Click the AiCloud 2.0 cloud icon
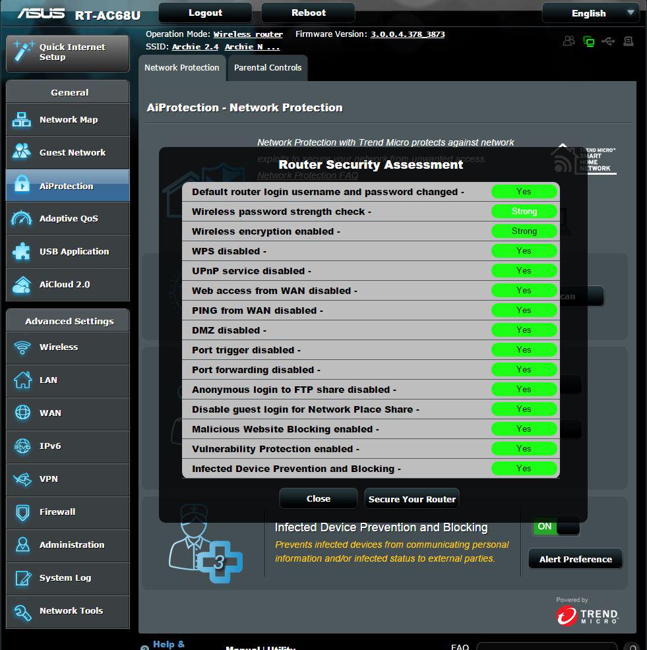This screenshot has width=647, height=650. tap(22, 284)
